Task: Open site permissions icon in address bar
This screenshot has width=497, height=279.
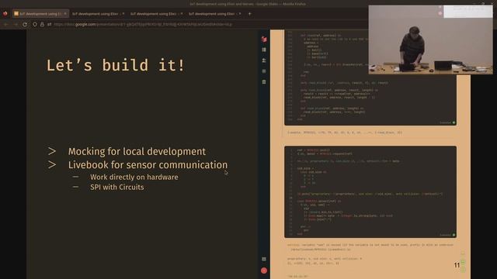Action: [50, 24]
